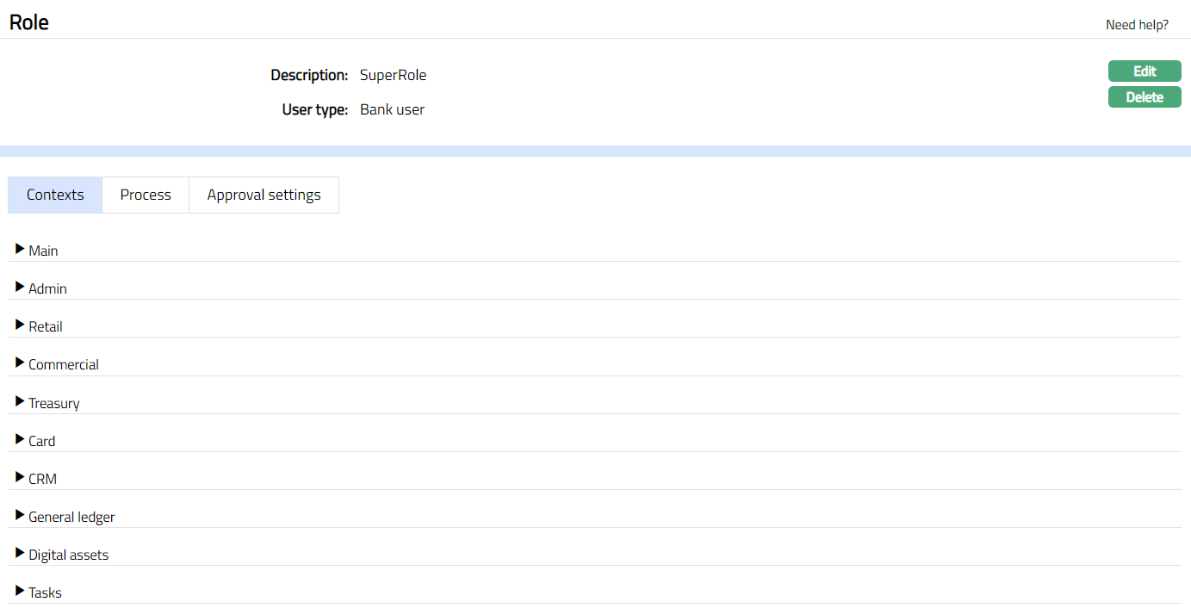The height and width of the screenshot is (614, 1191).
Task: Open the Approval settings tab
Action: pos(264,195)
